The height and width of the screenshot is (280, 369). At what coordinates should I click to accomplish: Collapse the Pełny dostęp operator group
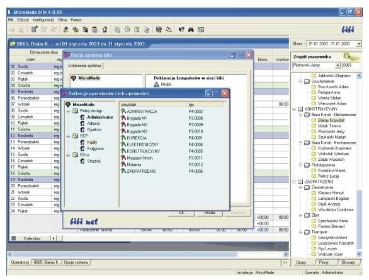pyautogui.click(x=68, y=111)
